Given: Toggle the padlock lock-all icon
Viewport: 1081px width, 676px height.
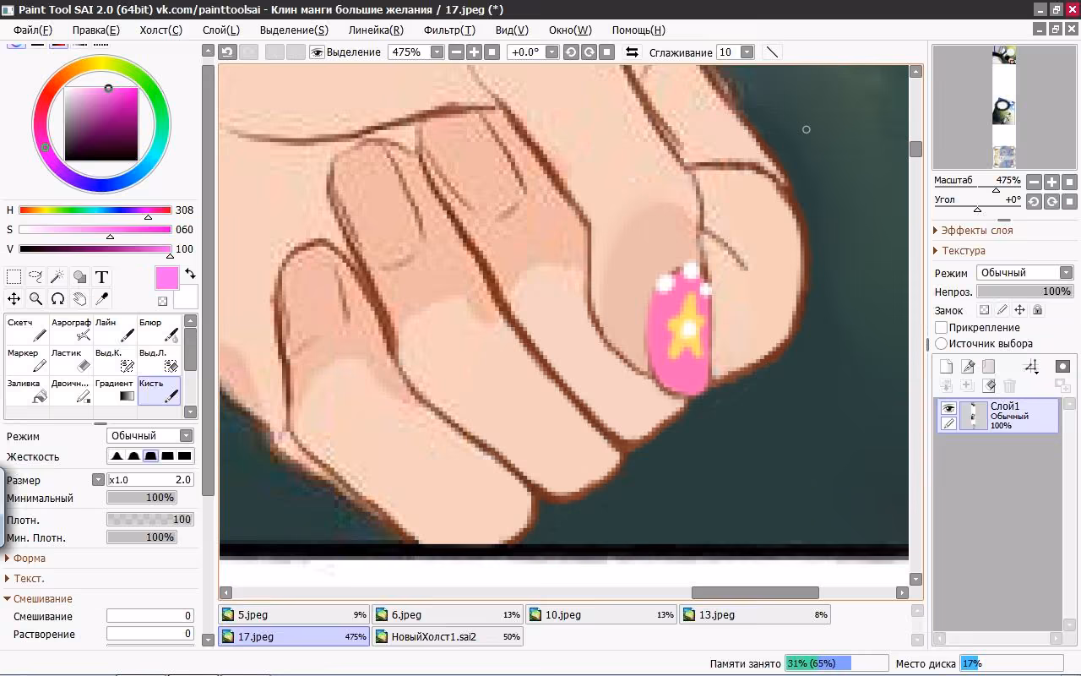Looking at the screenshot, I should tap(1037, 310).
